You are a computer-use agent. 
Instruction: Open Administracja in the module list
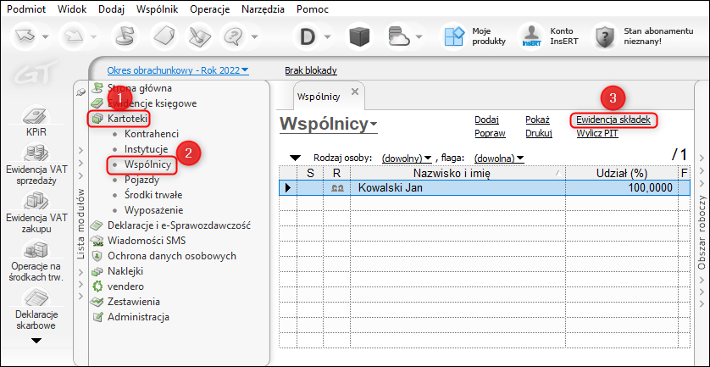coord(138,317)
